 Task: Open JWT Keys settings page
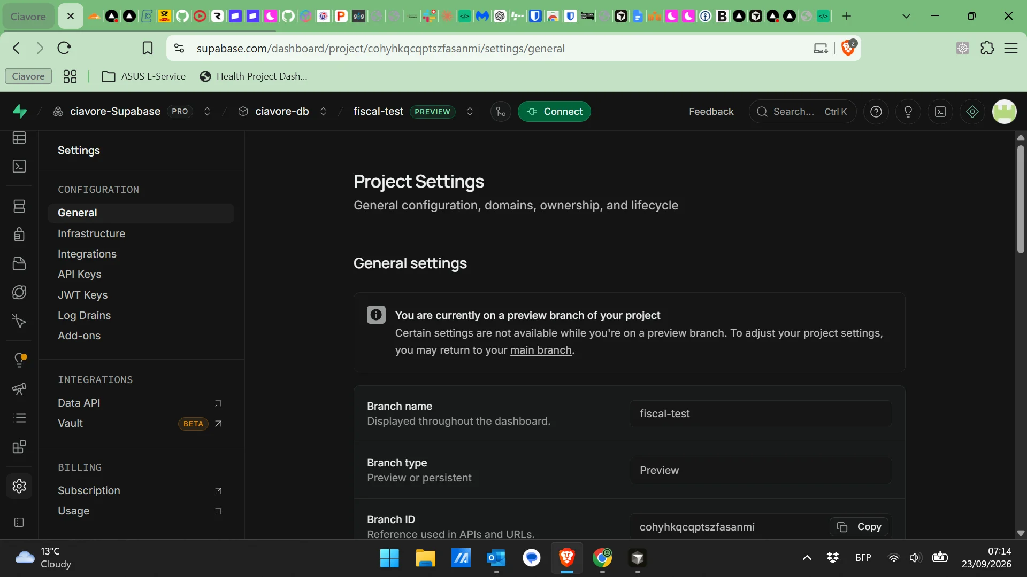(83, 295)
